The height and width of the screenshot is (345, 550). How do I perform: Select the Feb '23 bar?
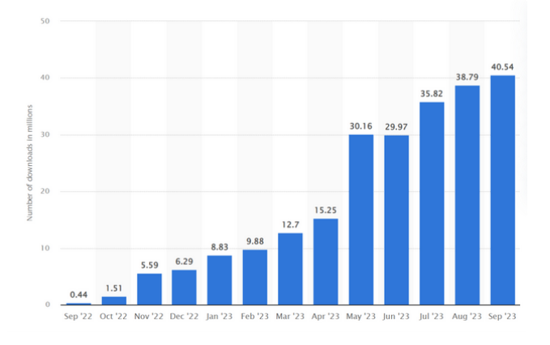[254, 277]
